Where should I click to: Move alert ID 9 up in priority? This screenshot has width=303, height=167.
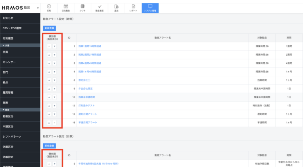coord(49,89)
